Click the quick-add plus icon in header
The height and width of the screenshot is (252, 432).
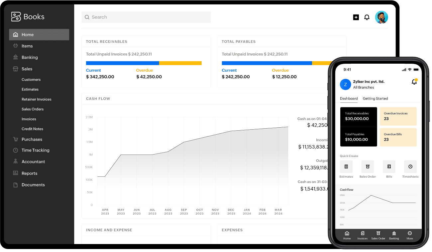tap(356, 17)
